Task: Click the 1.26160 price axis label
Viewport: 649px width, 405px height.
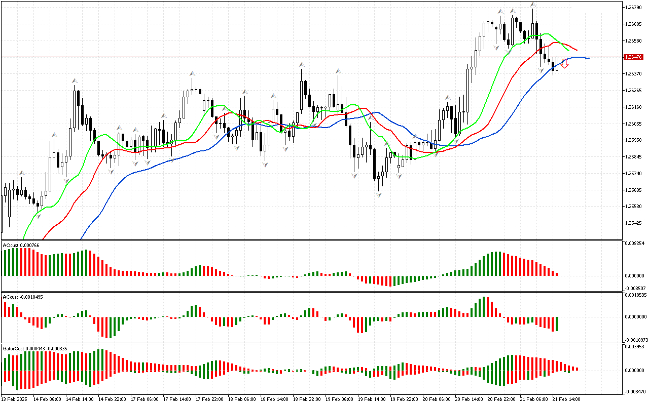Action: [634, 107]
